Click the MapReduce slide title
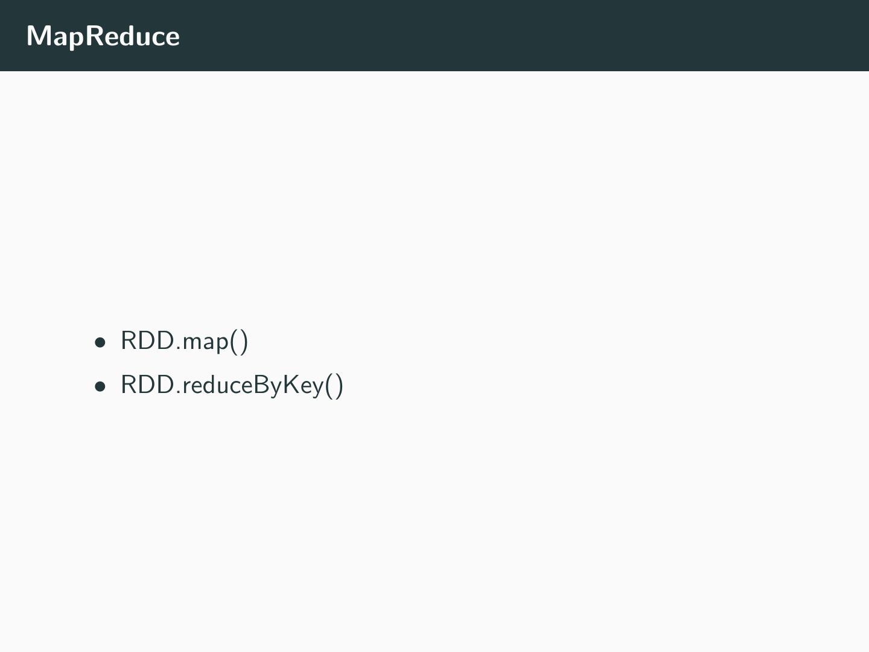 point(103,36)
